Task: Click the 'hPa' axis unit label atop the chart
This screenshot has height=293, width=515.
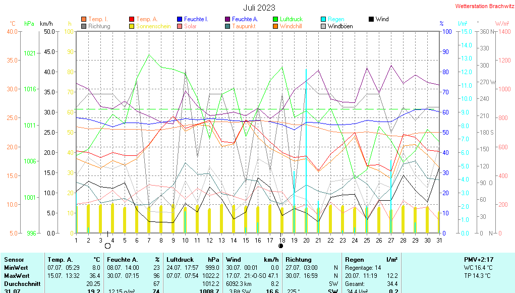Action: 29,24
